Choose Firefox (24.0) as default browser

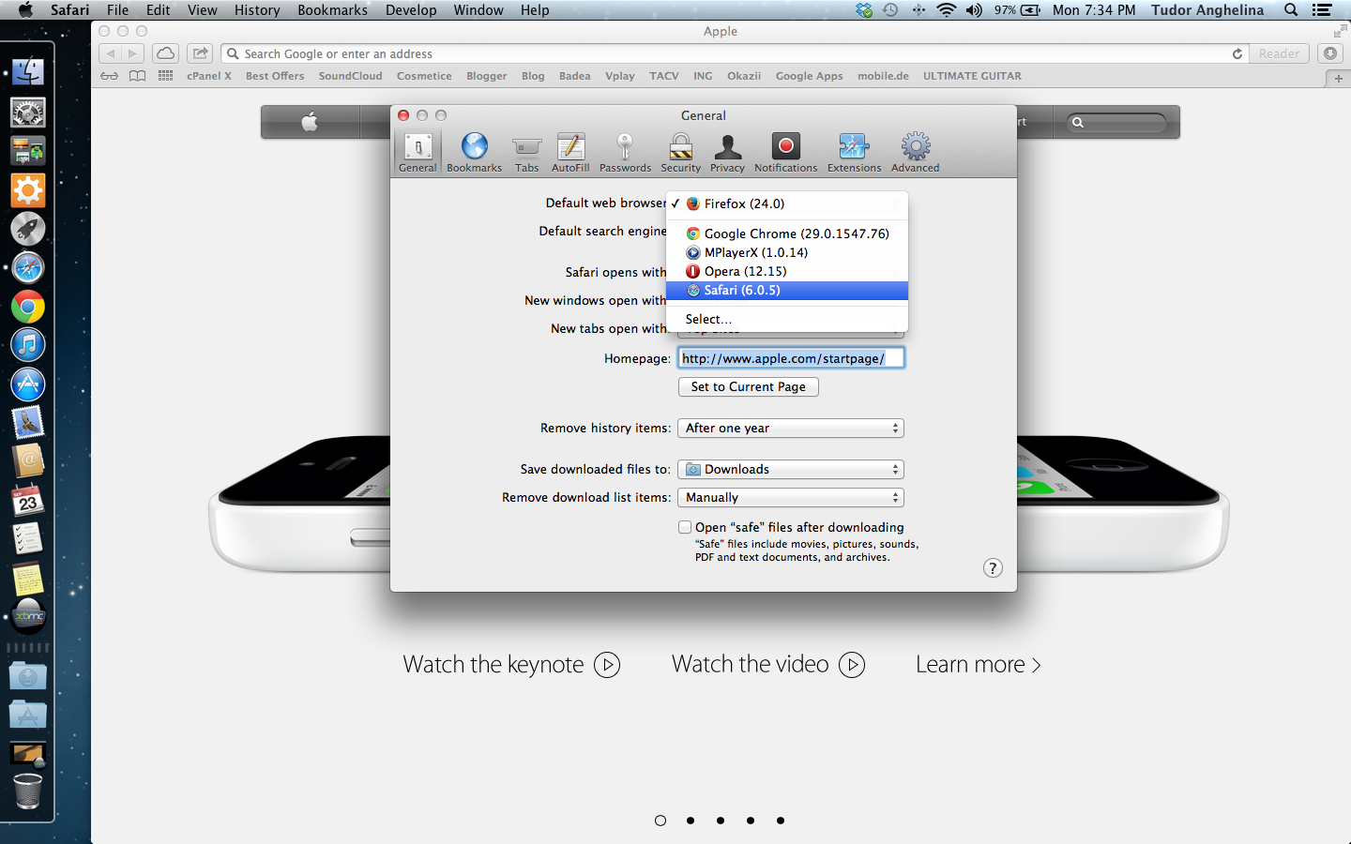[786, 203]
